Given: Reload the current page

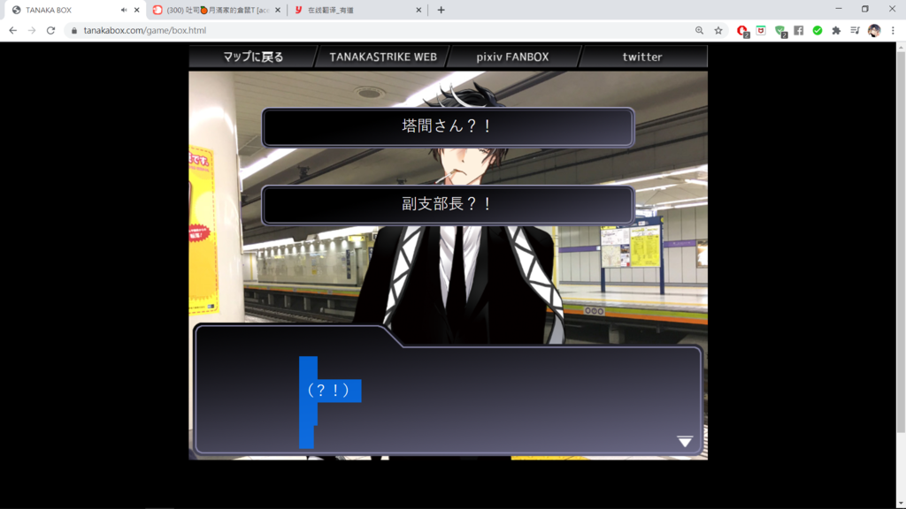Looking at the screenshot, I should pyautogui.click(x=50, y=31).
